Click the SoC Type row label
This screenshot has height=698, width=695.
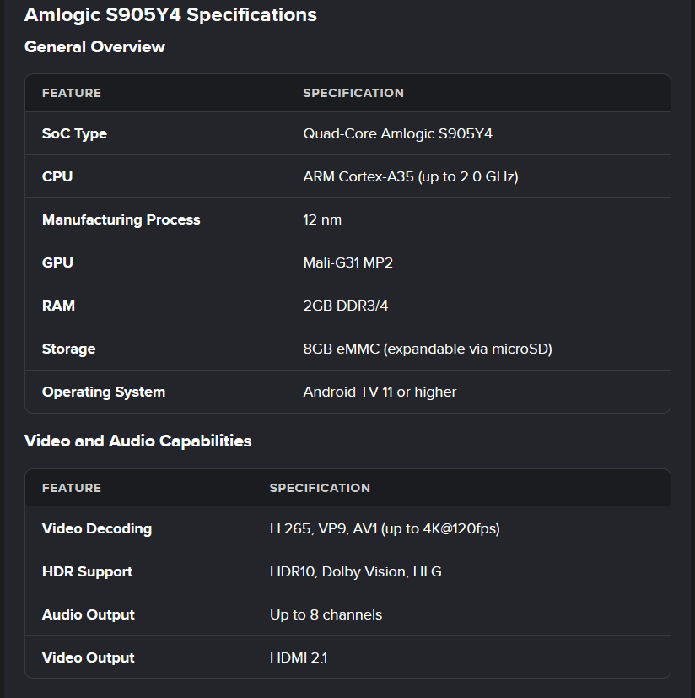(74, 133)
